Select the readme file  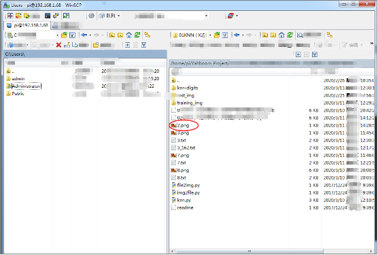point(185,207)
